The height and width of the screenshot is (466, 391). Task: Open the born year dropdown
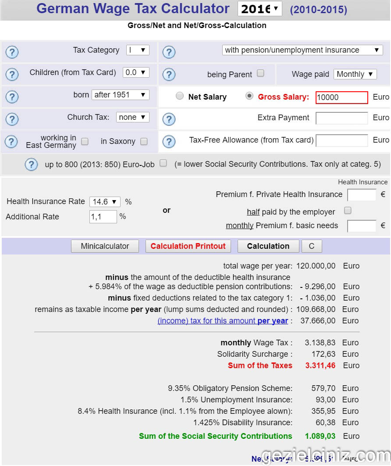(121, 95)
